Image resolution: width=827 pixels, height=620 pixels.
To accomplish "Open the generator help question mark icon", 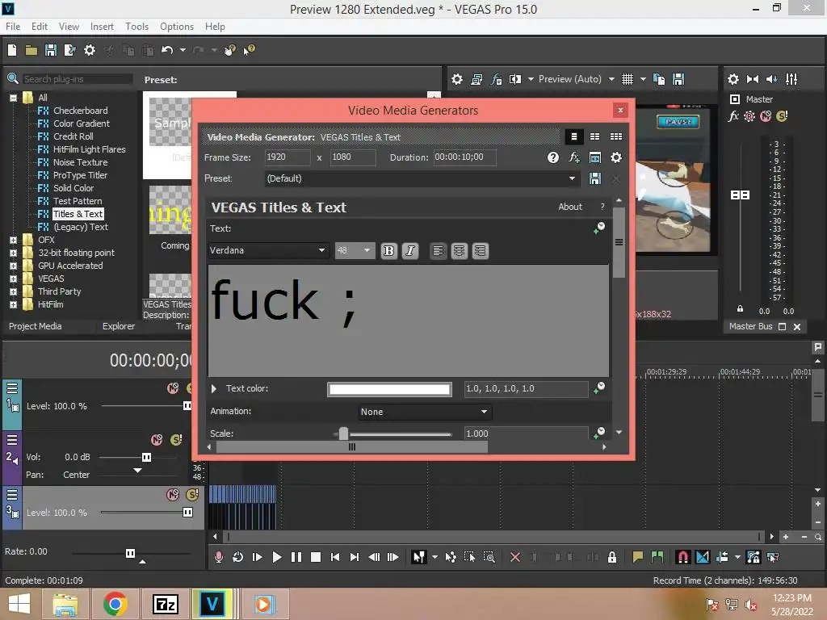I will point(552,157).
